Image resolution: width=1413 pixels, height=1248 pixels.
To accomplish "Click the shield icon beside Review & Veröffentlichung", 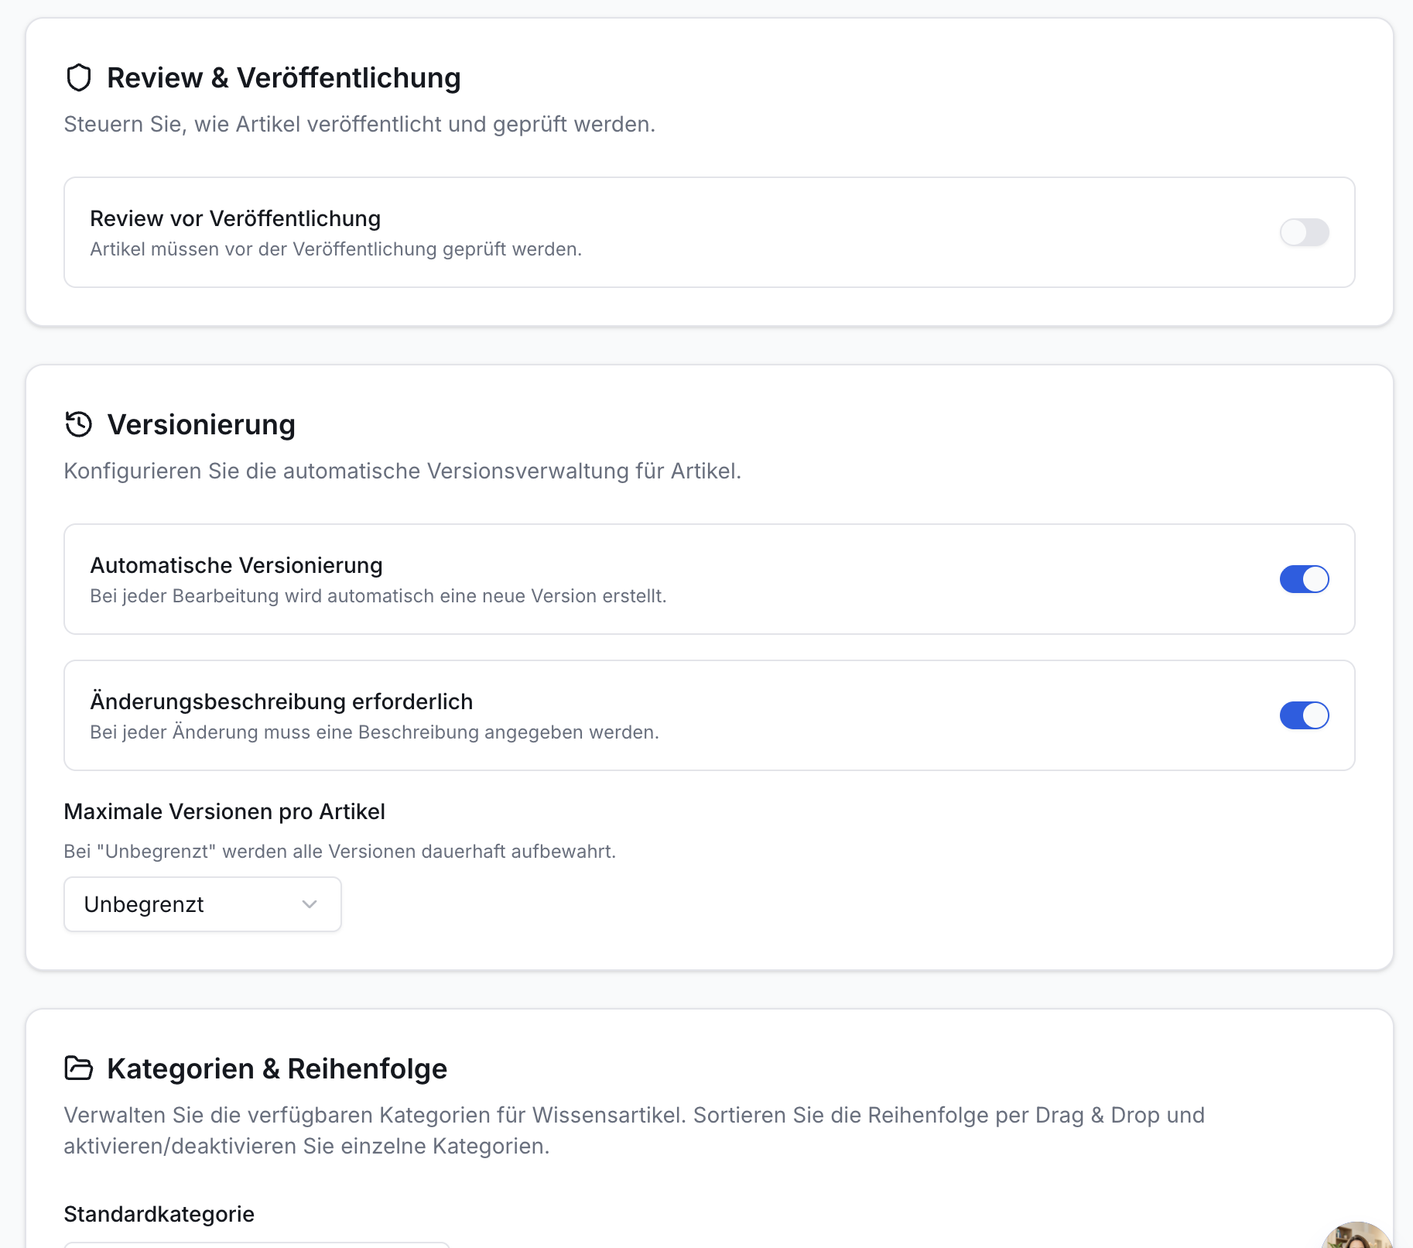I will (79, 78).
